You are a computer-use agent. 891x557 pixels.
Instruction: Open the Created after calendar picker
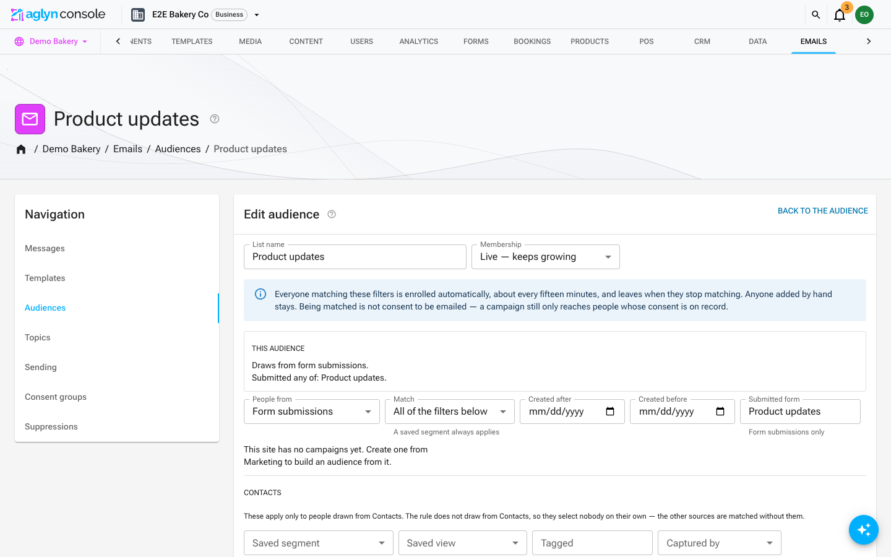610,412
